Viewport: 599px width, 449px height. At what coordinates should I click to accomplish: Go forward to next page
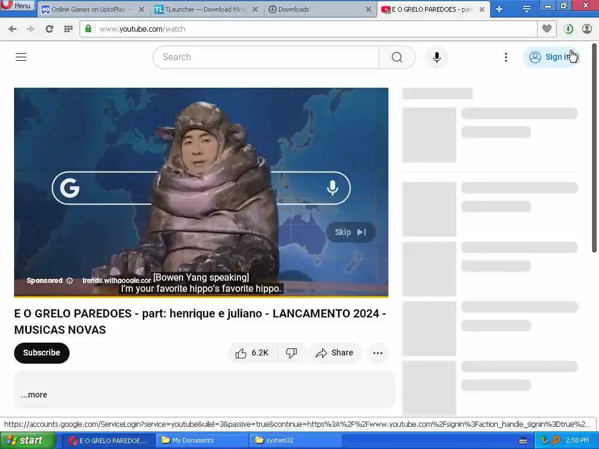[x=30, y=29]
